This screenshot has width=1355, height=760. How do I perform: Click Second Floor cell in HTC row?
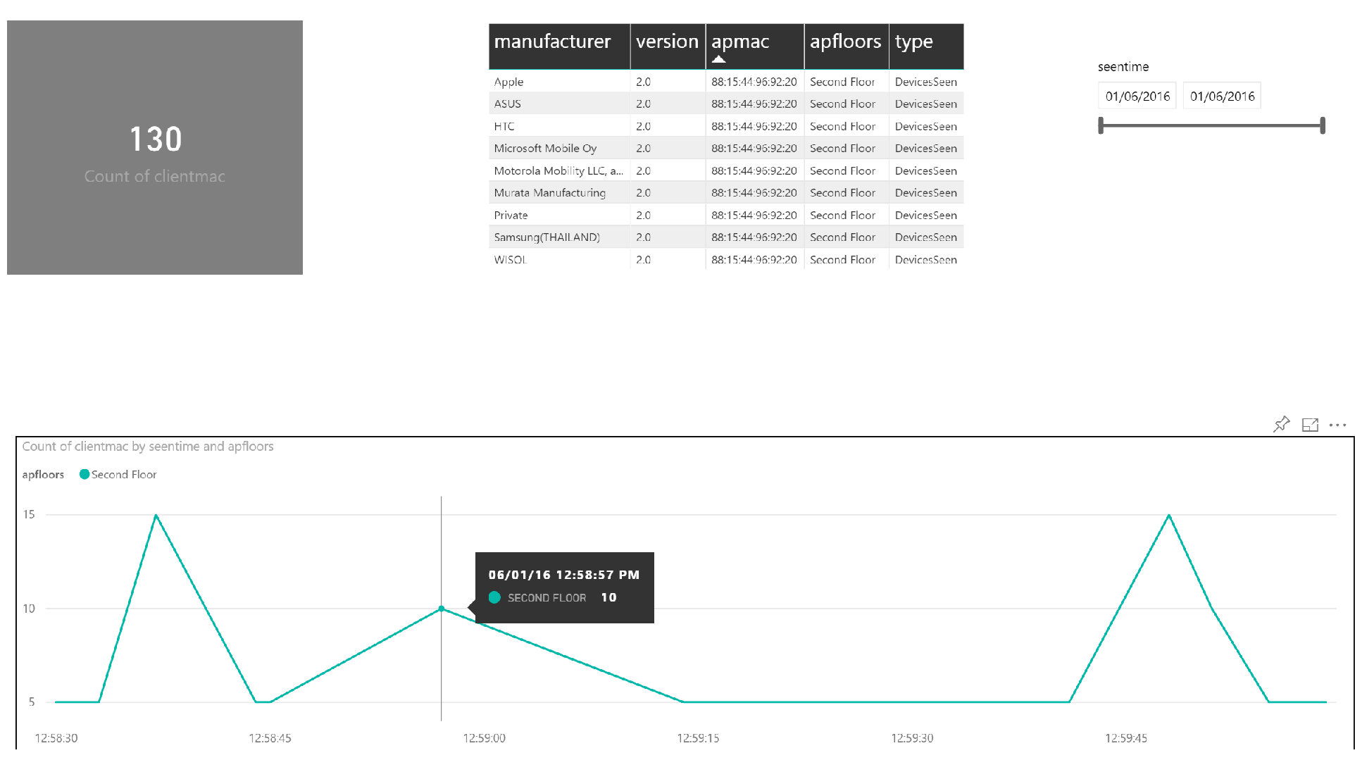coord(847,126)
